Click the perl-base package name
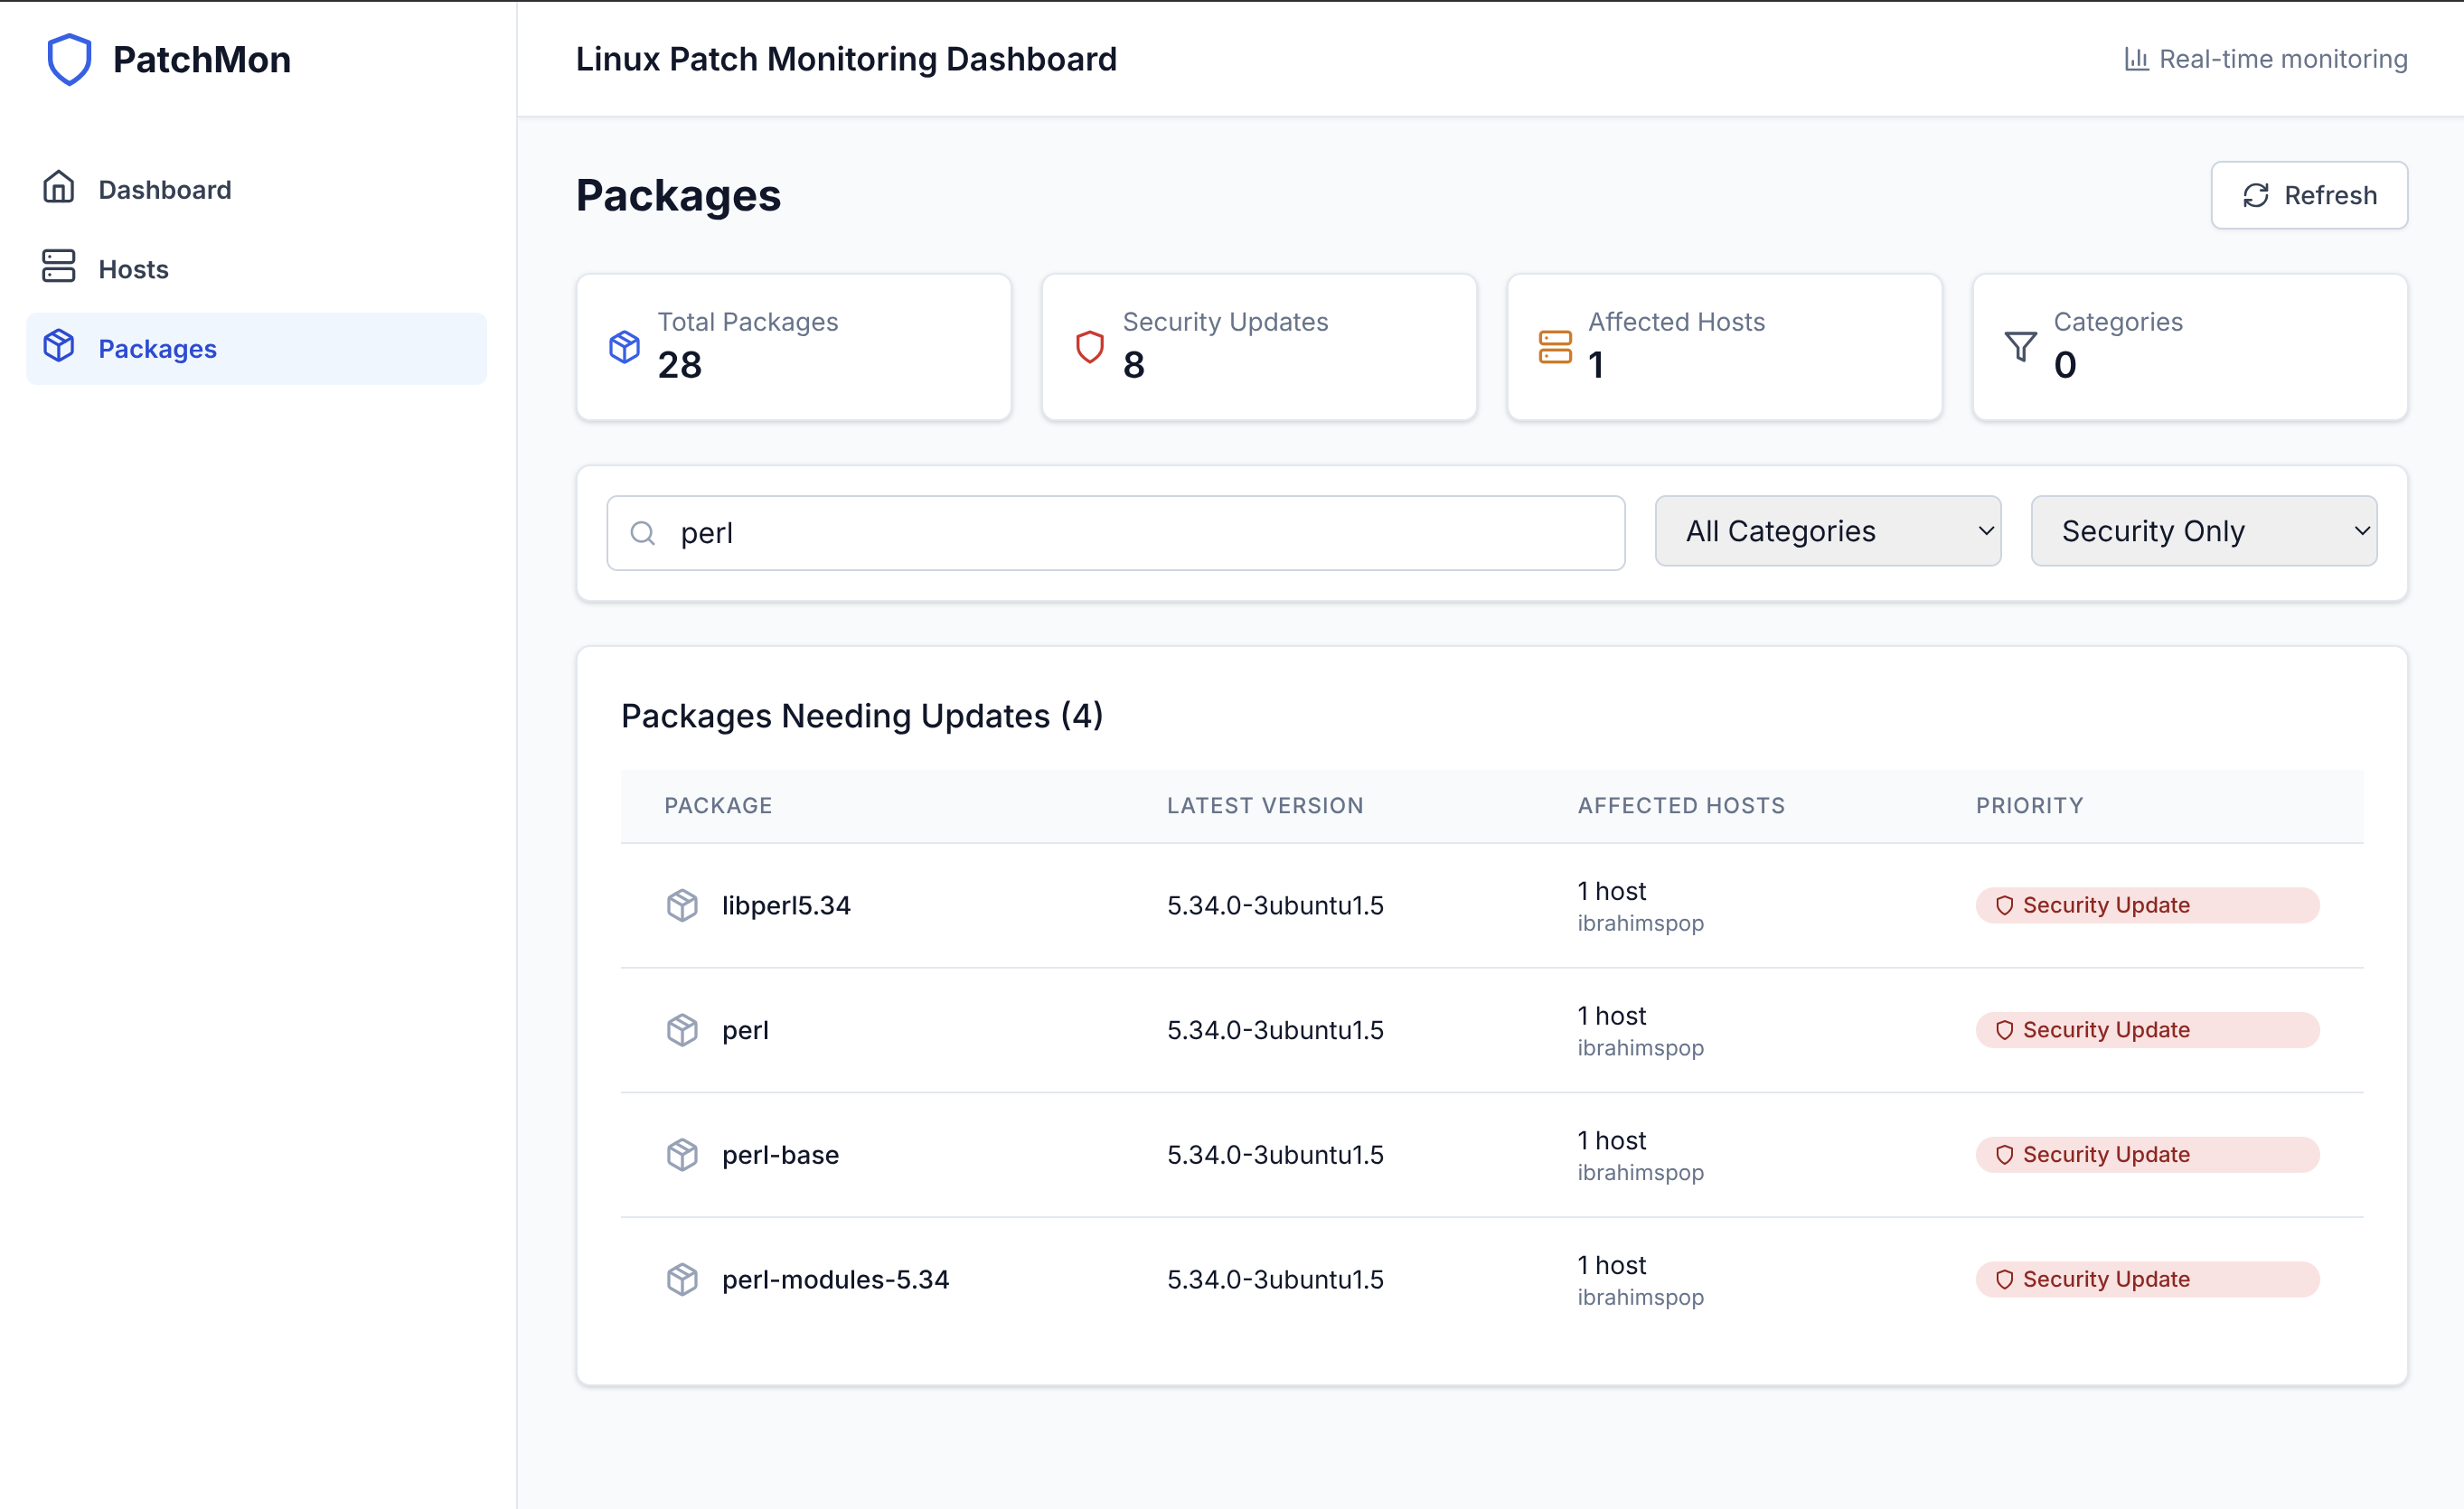Viewport: 2464px width, 1509px height. 780,1155
